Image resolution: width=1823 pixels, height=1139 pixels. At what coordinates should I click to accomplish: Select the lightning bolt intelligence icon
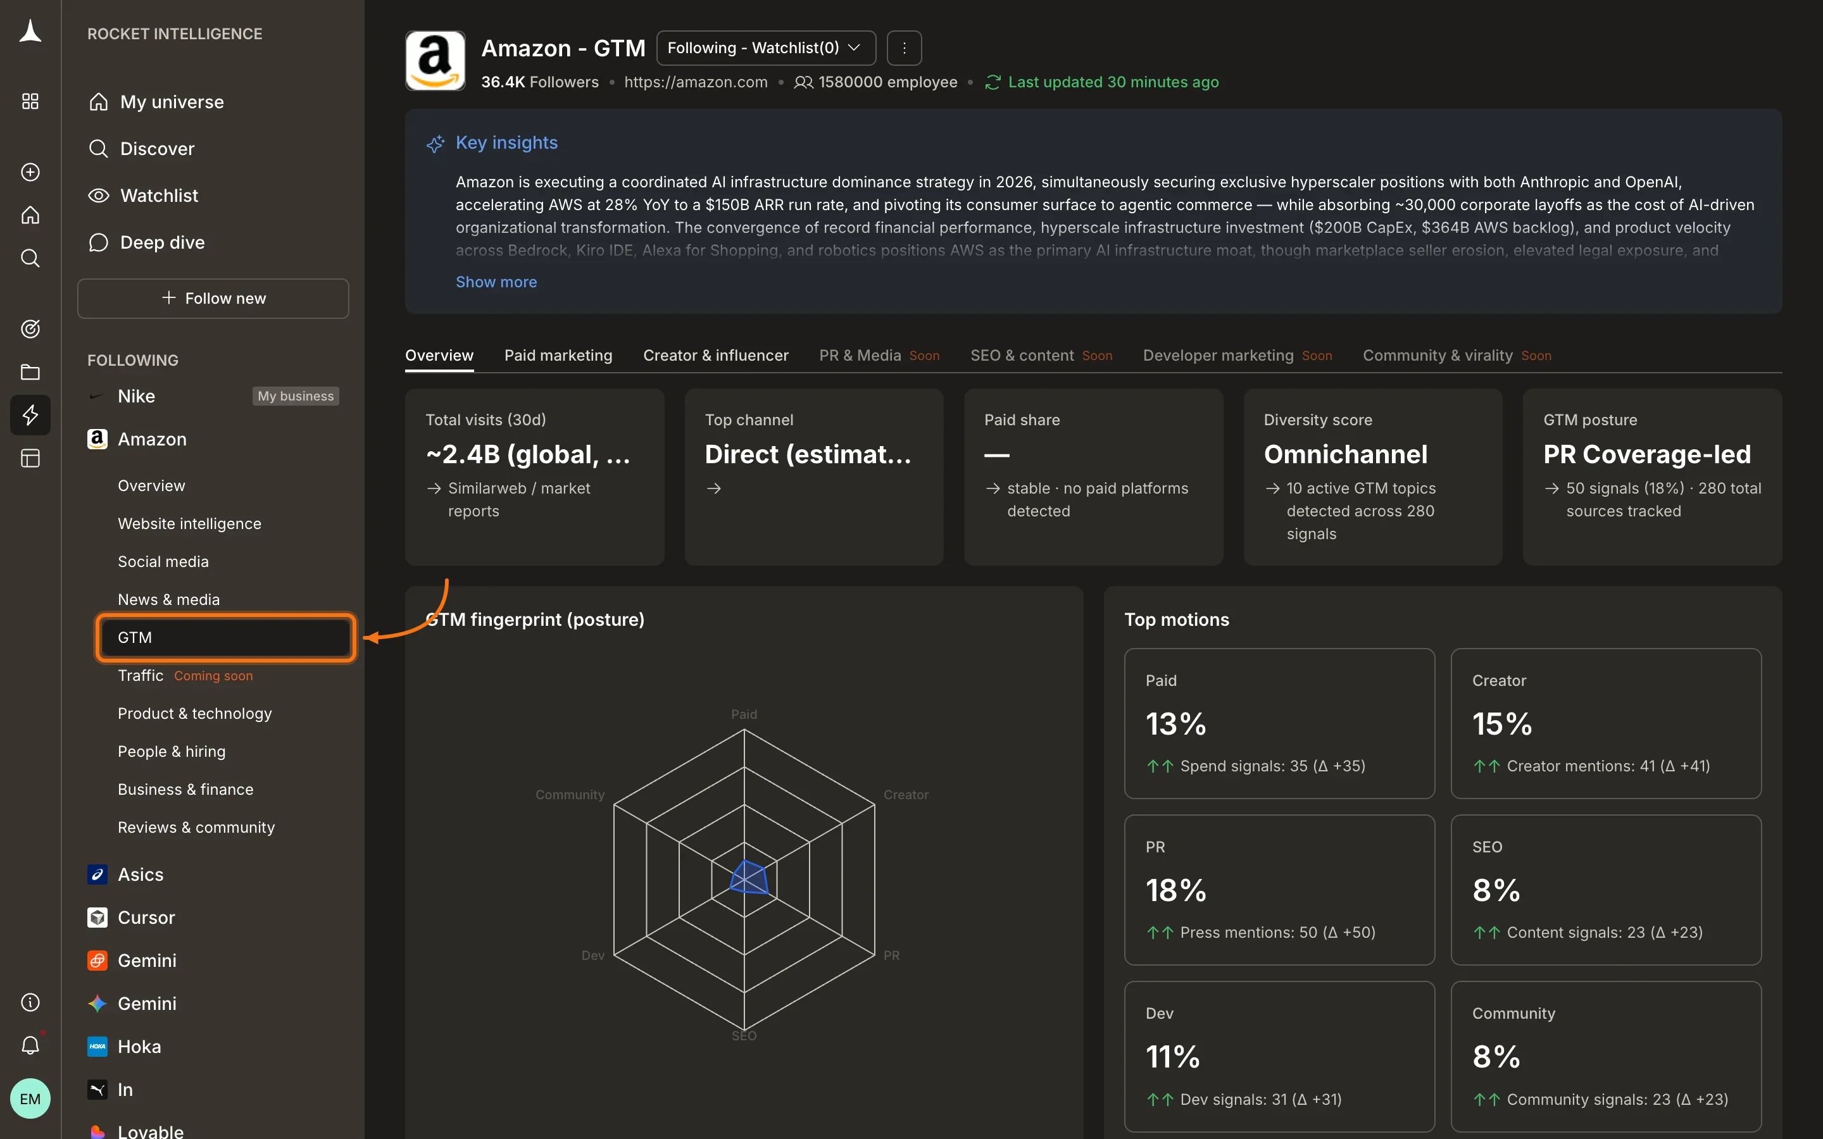30,414
